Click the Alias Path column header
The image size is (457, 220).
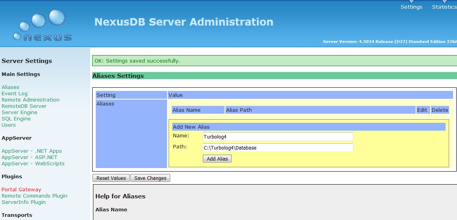[320, 110]
